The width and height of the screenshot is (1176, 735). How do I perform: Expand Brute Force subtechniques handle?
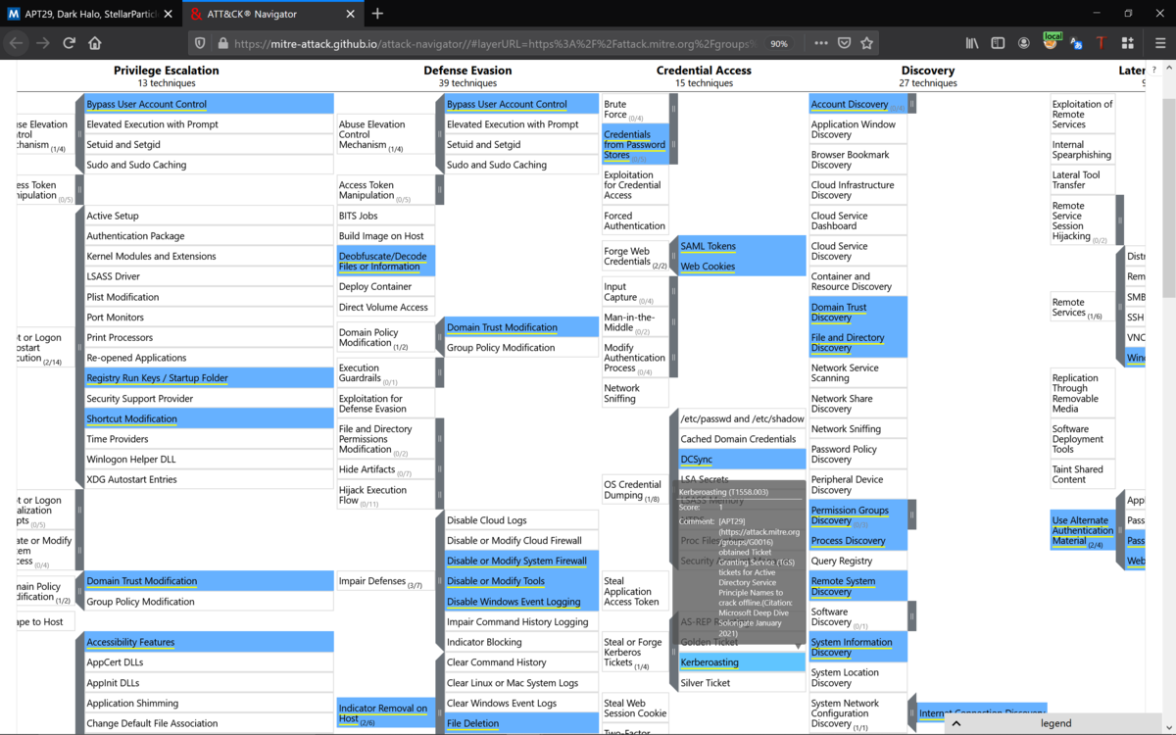[x=673, y=109]
